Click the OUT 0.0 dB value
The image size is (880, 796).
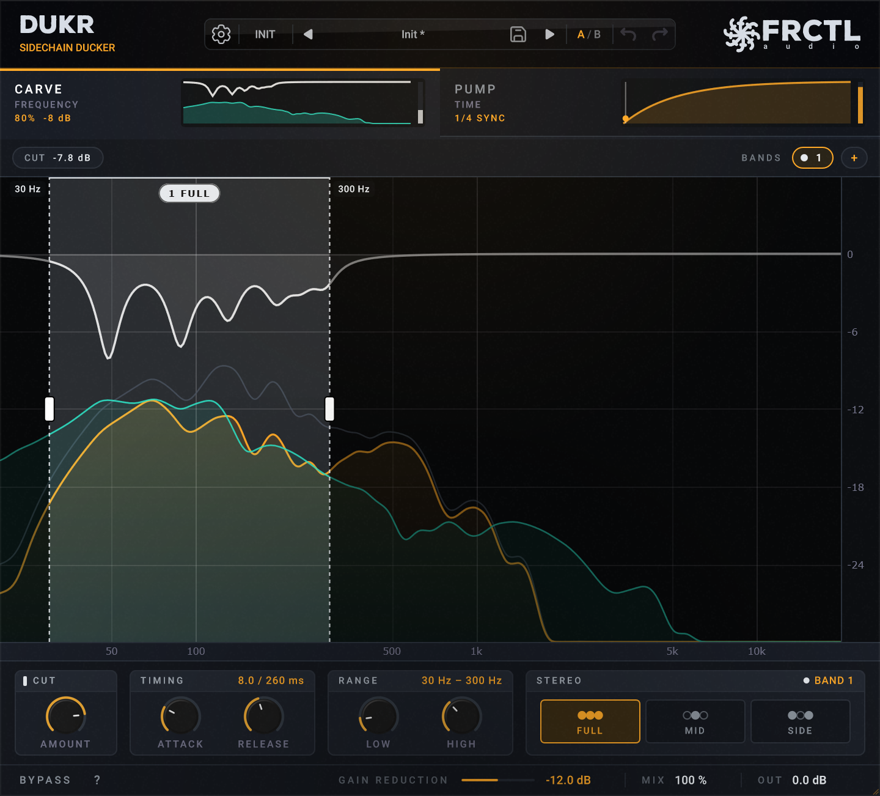809,780
